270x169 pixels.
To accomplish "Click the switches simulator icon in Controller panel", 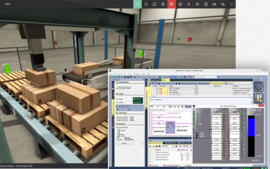I will pos(258,98).
